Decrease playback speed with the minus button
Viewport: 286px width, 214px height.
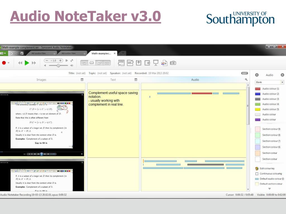click(x=47, y=60)
